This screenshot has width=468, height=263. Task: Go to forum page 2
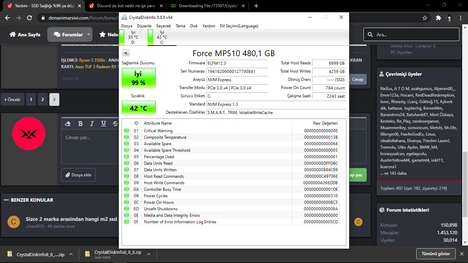[x=42, y=100]
